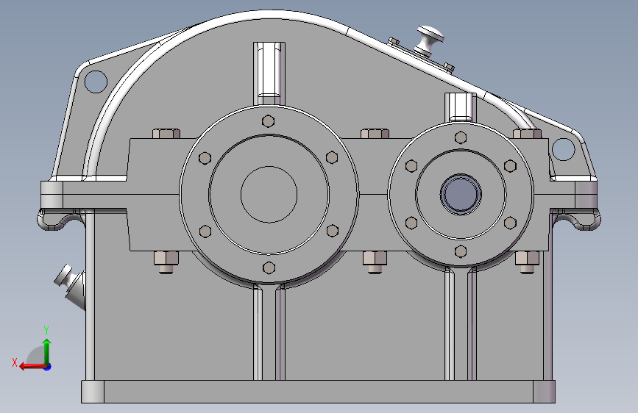Image resolution: width=638 pixels, height=413 pixels.
Task: Click the blue Z axis dot of the triad
Action: [48, 367]
